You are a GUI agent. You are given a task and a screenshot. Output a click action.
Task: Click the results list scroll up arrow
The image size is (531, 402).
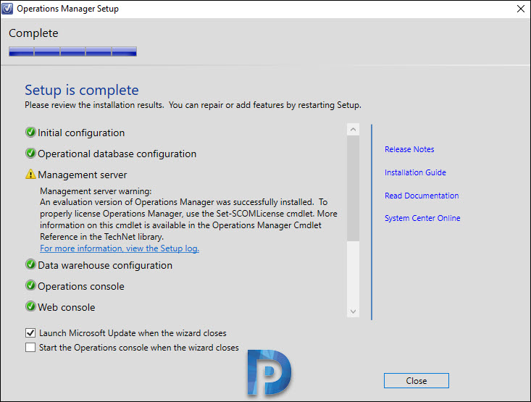point(354,130)
